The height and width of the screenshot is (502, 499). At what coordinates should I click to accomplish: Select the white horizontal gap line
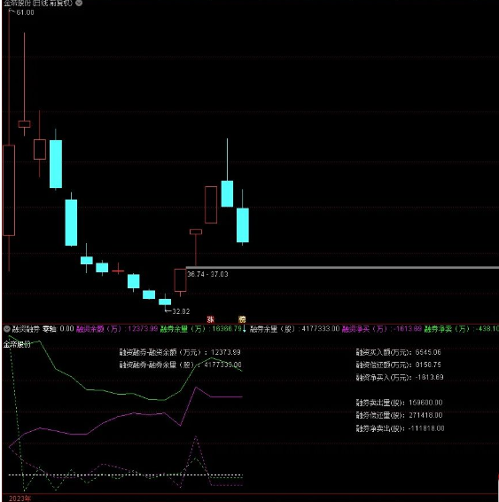(x=342, y=267)
